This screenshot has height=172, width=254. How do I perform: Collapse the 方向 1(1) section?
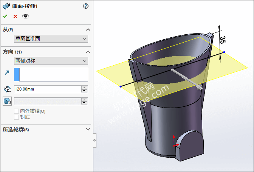coord(88,52)
